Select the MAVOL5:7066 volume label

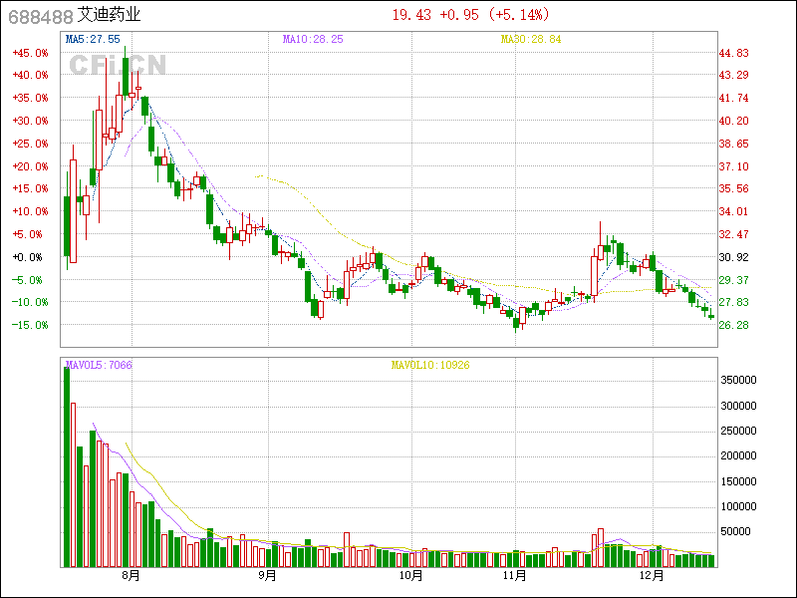98,365
